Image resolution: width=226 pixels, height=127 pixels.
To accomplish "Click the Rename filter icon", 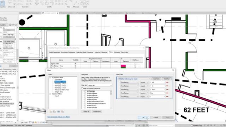I will pos(58,111).
